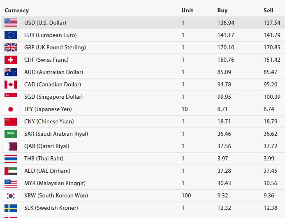
Task: Click the Swedish flag icon
Action: point(11,208)
